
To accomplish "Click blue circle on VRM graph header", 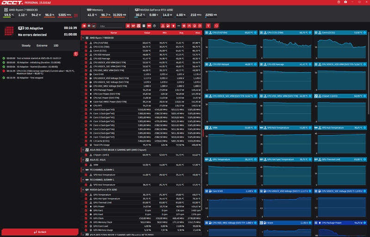I will (255, 128).
